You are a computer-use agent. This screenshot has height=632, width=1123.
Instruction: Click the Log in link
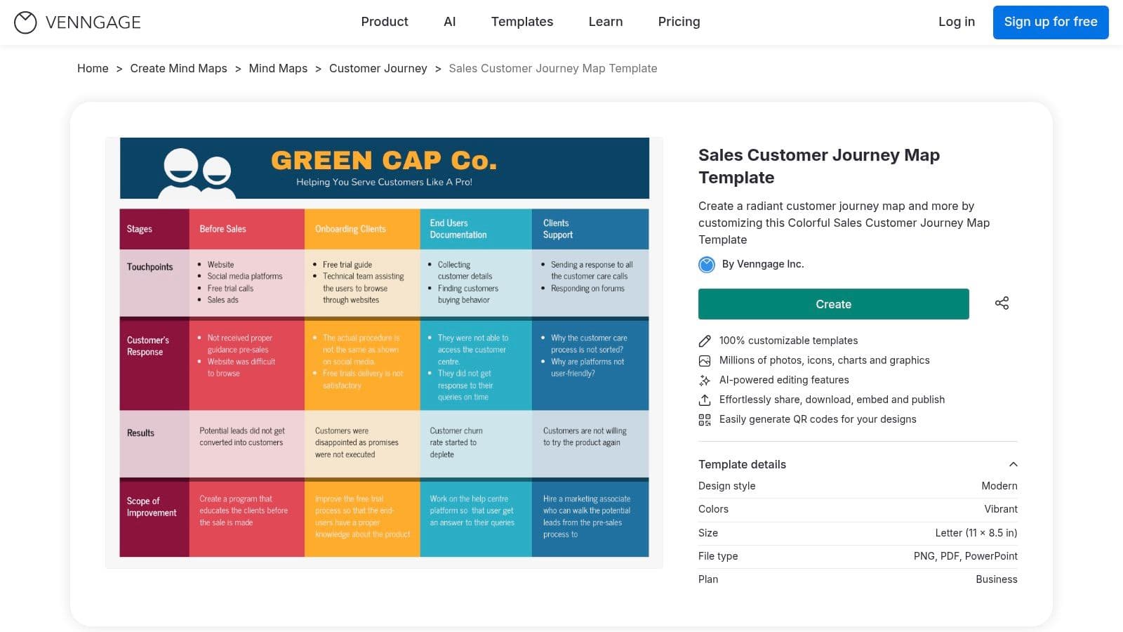[956, 22]
